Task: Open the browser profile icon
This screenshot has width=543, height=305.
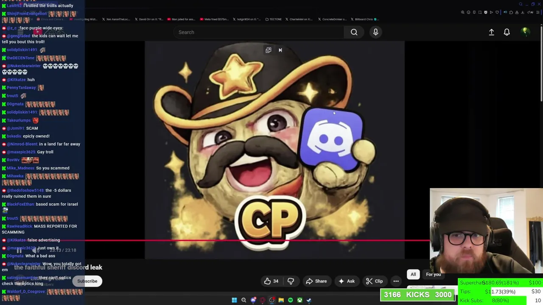Action: coord(517,12)
